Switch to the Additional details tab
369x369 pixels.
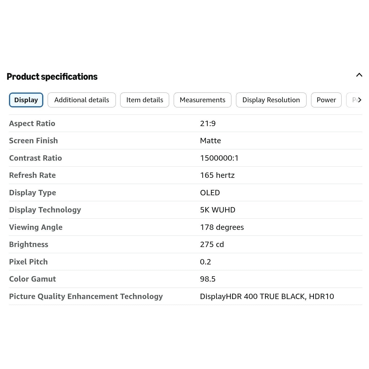pyautogui.click(x=82, y=100)
